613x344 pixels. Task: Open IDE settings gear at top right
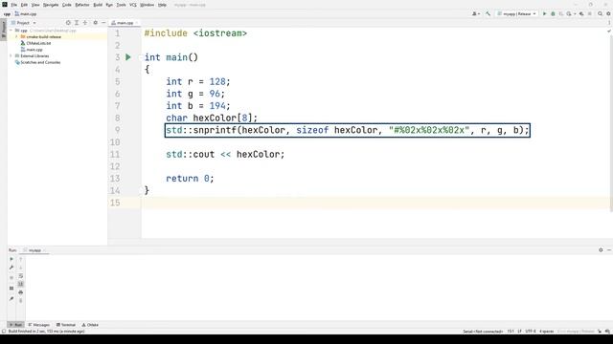[609, 13]
